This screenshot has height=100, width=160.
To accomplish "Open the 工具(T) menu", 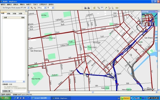I will [35, 4].
